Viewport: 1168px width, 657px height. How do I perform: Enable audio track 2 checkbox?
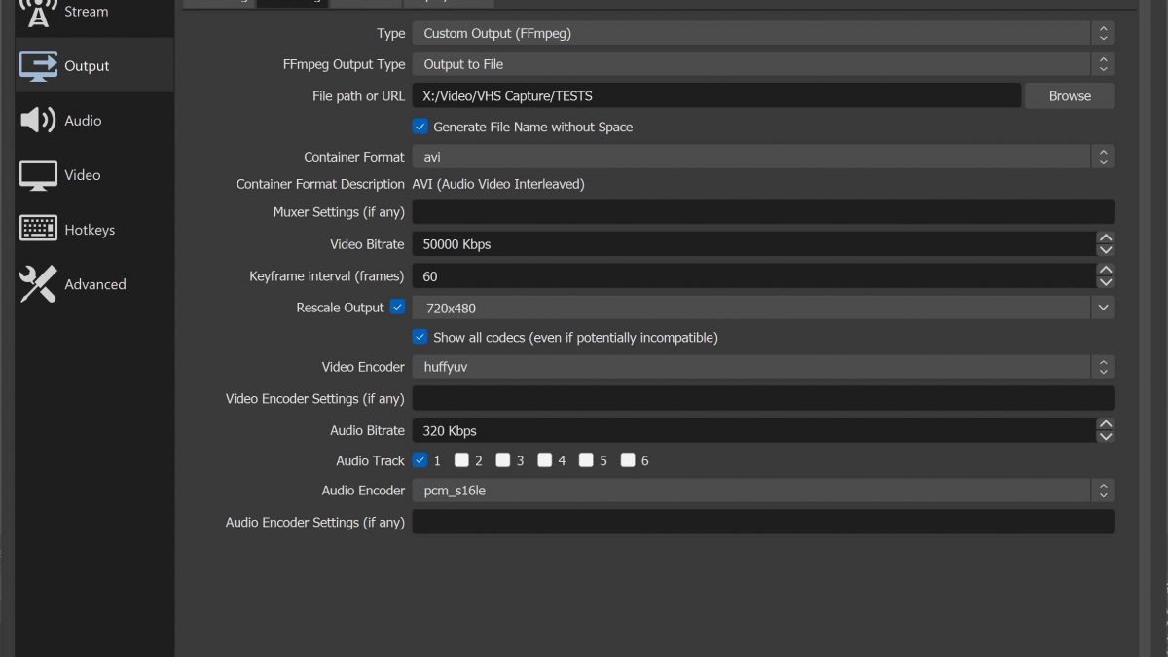point(462,460)
